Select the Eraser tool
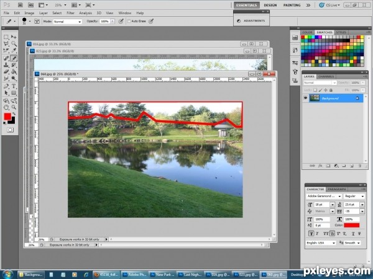 coord(6,72)
